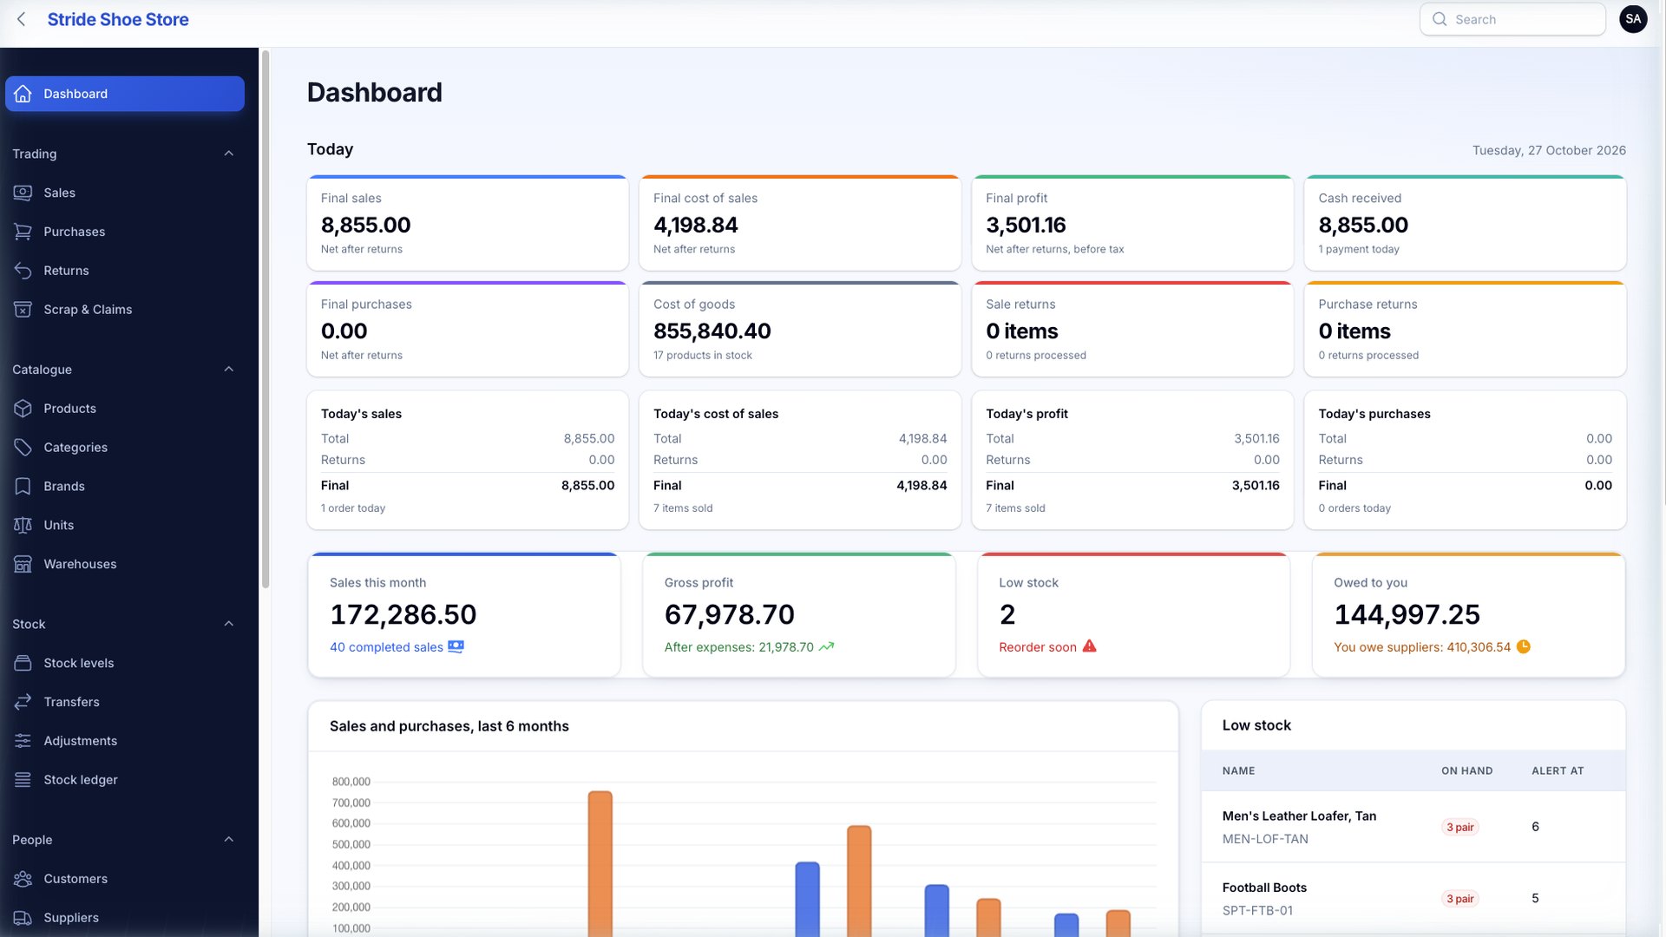Click the Stride Shoe Store title link
The image size is (1666, 937).
[118, 19]
